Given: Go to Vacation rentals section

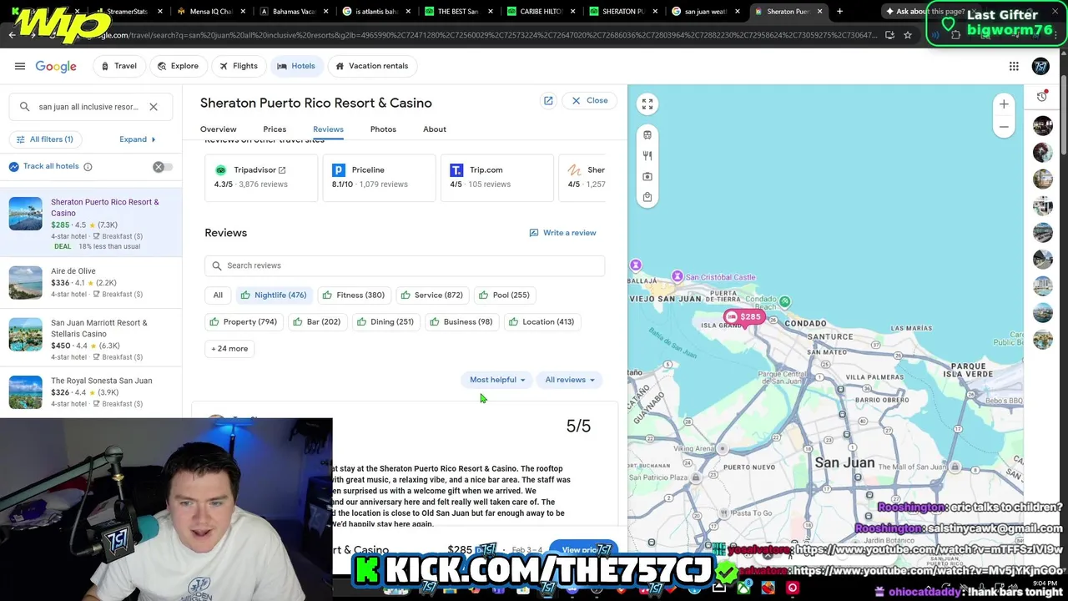Looking at the screenshot, I should [371, 66].
